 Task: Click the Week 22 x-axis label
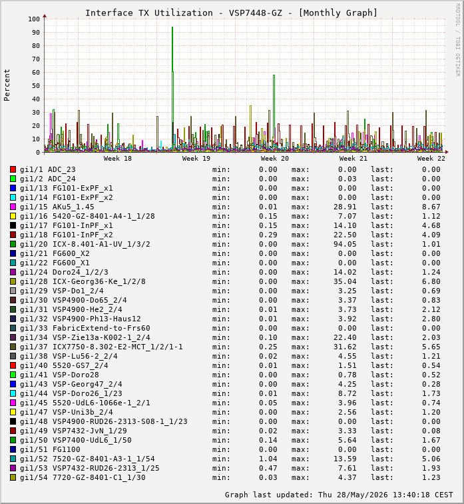(x=431, y=158)
